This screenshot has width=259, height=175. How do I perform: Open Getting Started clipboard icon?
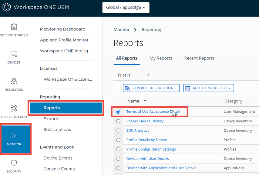point(14,27)
